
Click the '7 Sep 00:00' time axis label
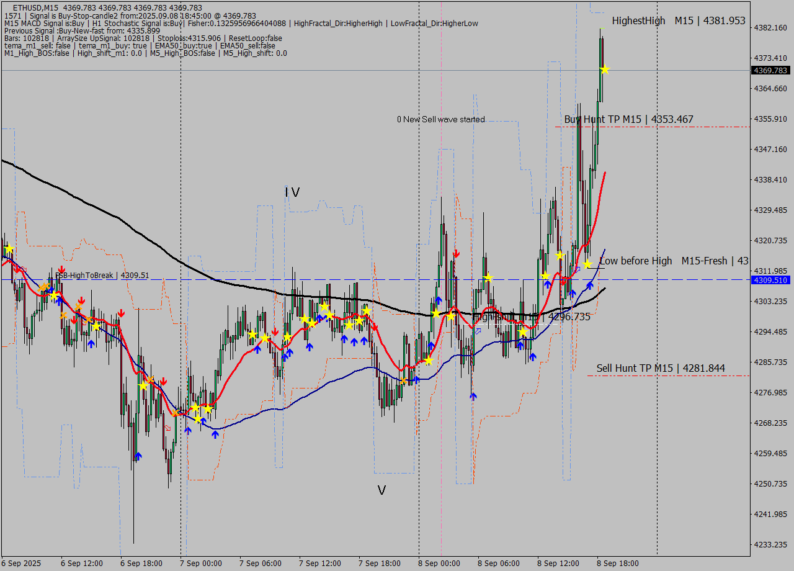click(x=200, y=563)
